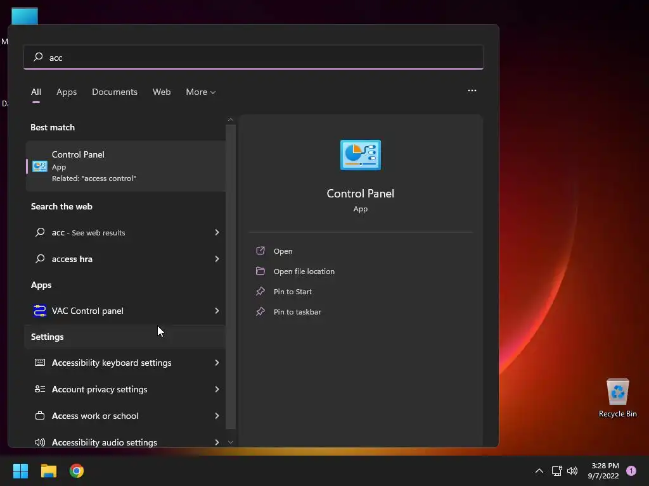Click the Account privacy settings icon
649x486 pixels.
point(40,389)
